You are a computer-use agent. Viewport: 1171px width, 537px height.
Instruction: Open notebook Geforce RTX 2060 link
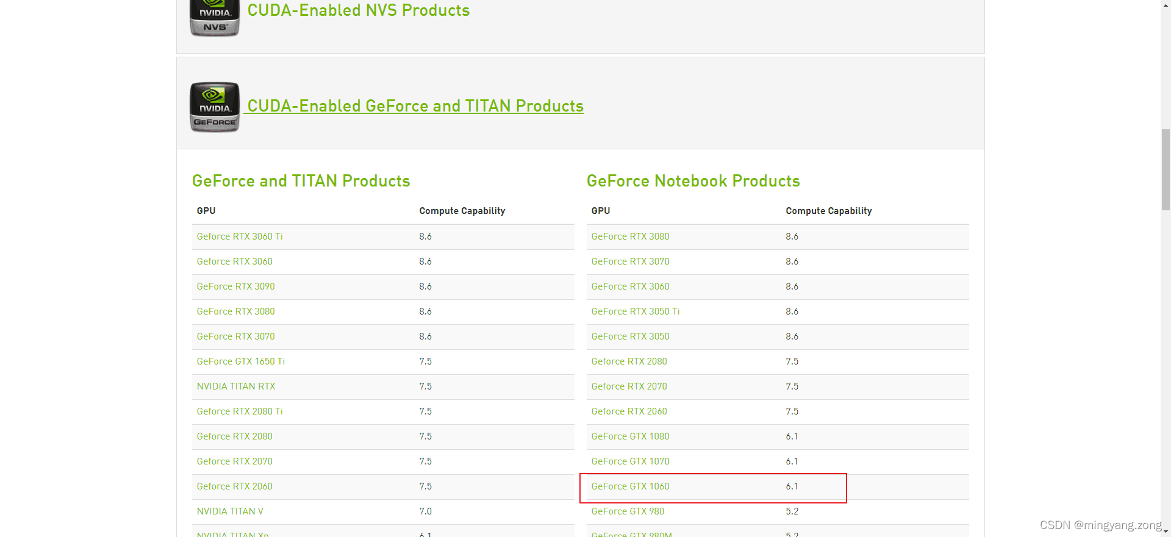pyautogui.click(x=629, y=411)
